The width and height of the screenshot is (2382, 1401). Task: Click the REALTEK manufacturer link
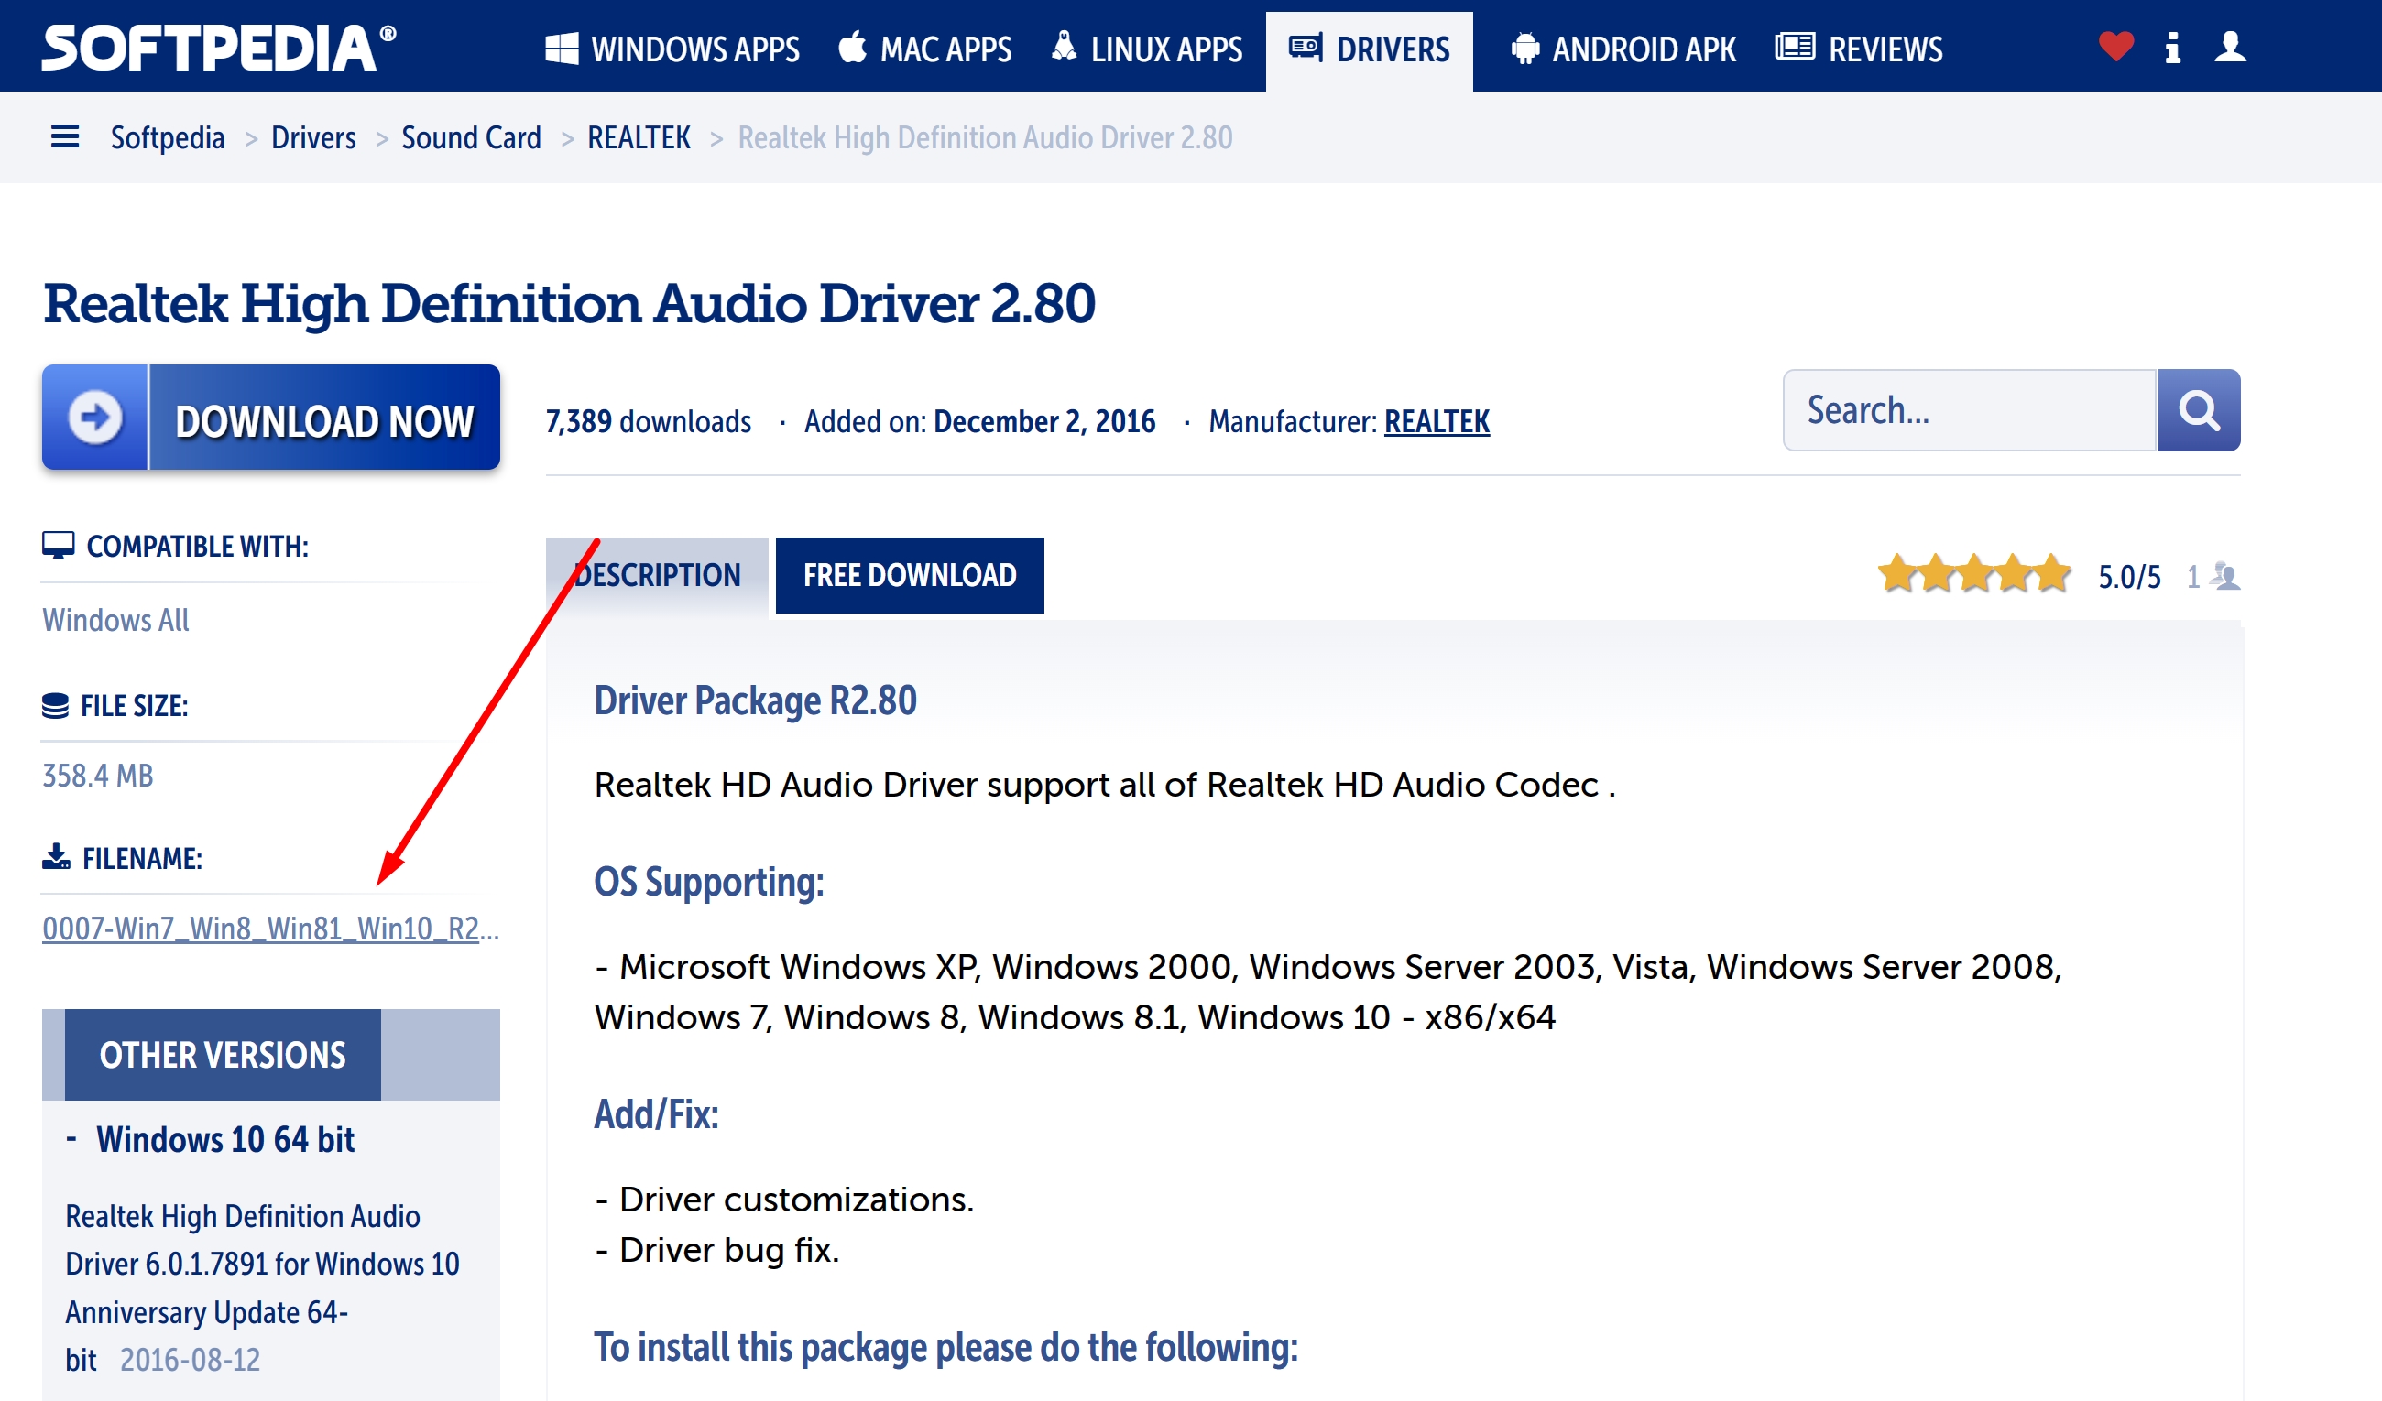[x=1437, y=421]
